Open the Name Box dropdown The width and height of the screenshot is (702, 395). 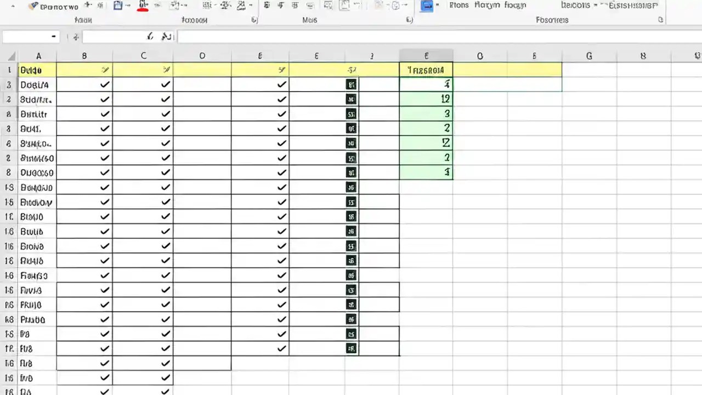coord(53,36)
